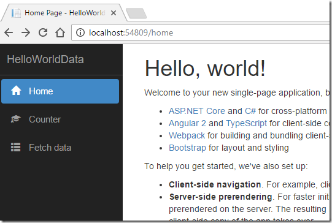Click the page favicon on the tab
The height and width of the screenshot is (223, 332).
tap(16, 13)
